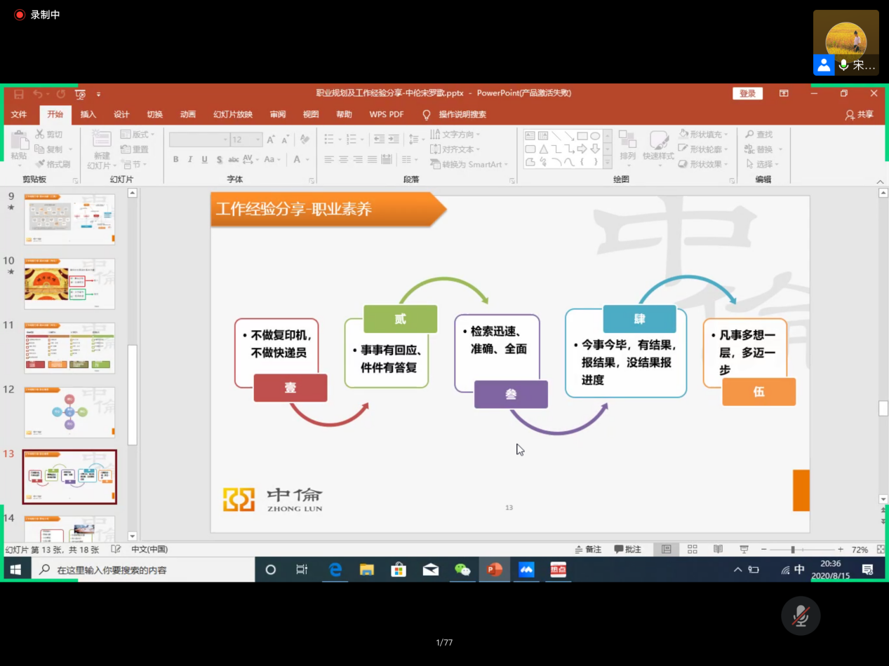
Task: Switch to reading view
Action: coord(718,550)
